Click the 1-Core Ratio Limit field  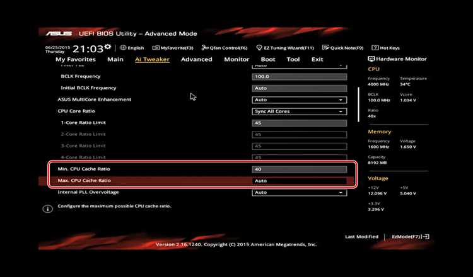(x=299, y=123)
